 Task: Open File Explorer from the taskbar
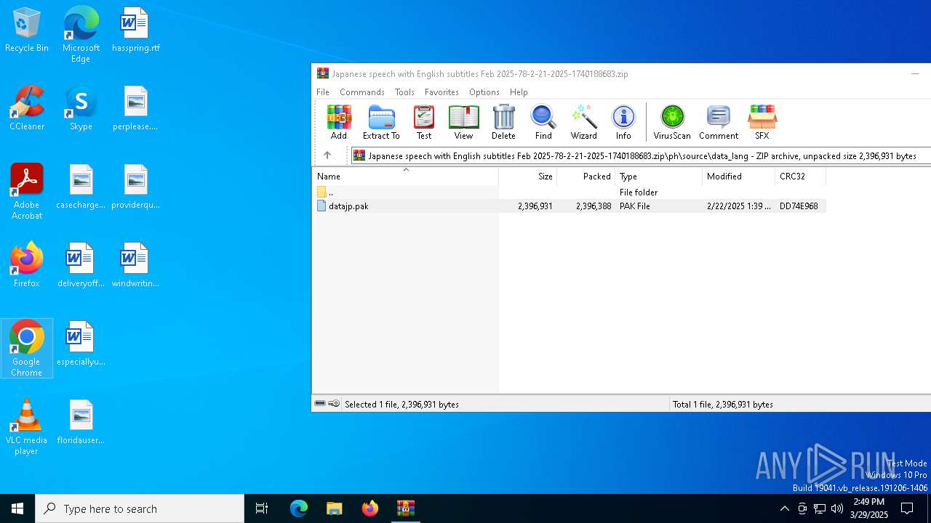(334, 508)
